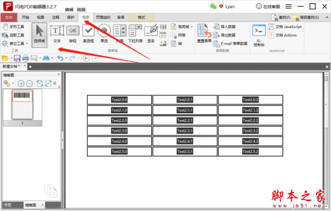The width and height of the screenshot is (331, 211).
Task: Switch to the 开始 ribbon tab
Action: [26, 18]
